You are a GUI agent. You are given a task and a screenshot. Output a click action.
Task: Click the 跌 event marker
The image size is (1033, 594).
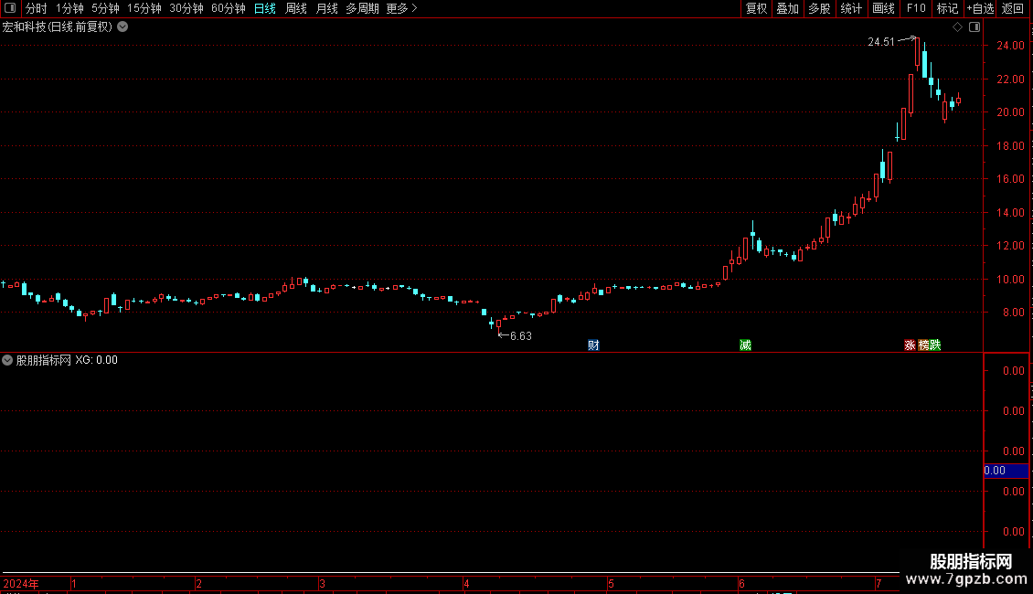click(935, 345)
